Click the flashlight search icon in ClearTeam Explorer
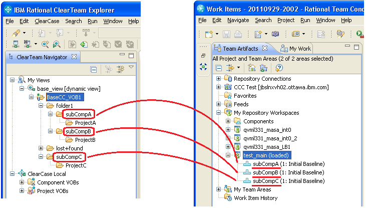This screenshot has height=208, width=366. pyautogui.click(x=16, y=33)
